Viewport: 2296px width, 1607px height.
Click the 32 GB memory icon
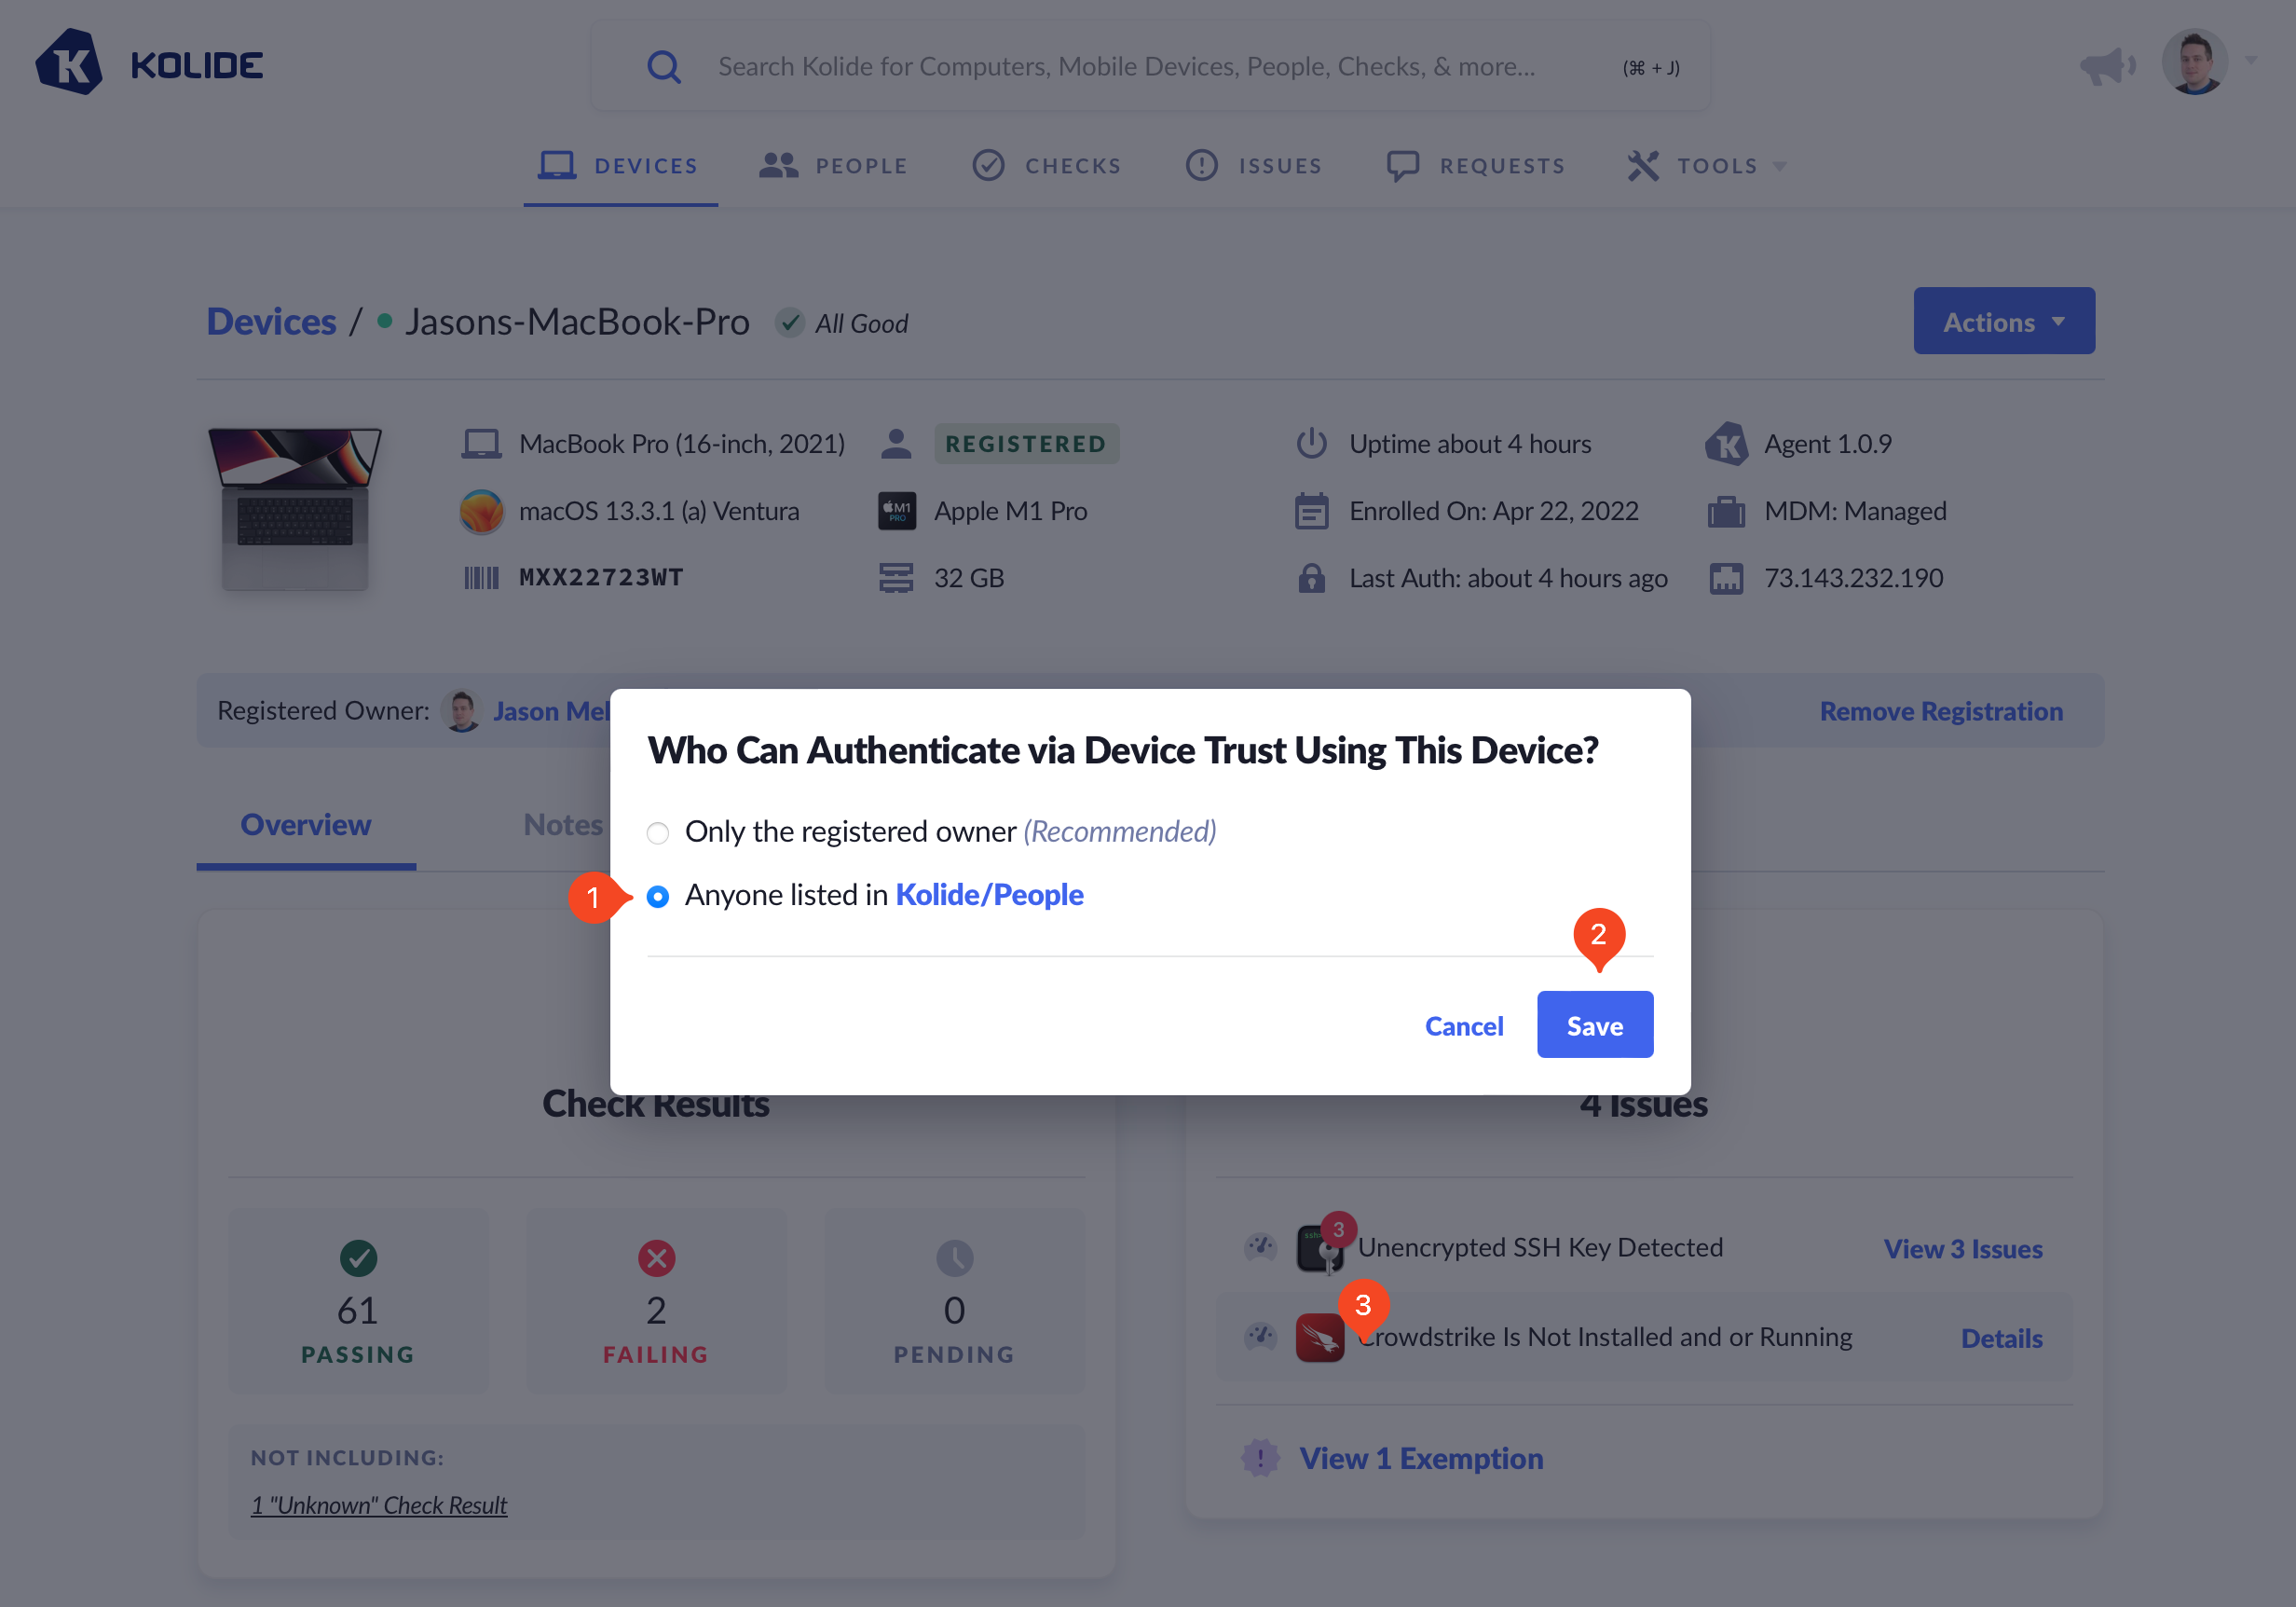coord(896,578)
